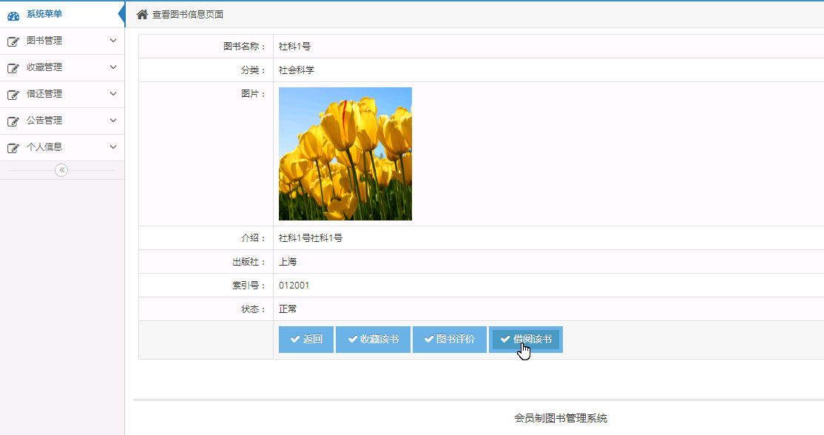This screenshot has height=435, width=824.
Task: Click the 收藏该书 button
Action: click(373, 340)
